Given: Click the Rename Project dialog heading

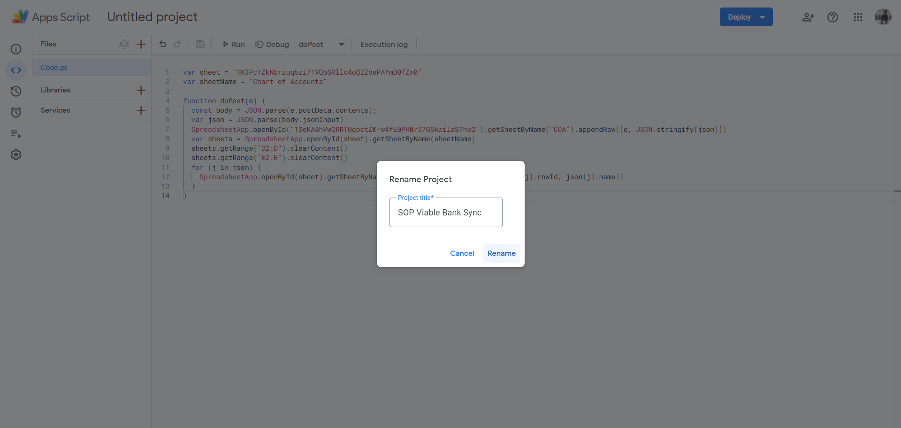Looking at the screenshot, I should coord(420,179).
